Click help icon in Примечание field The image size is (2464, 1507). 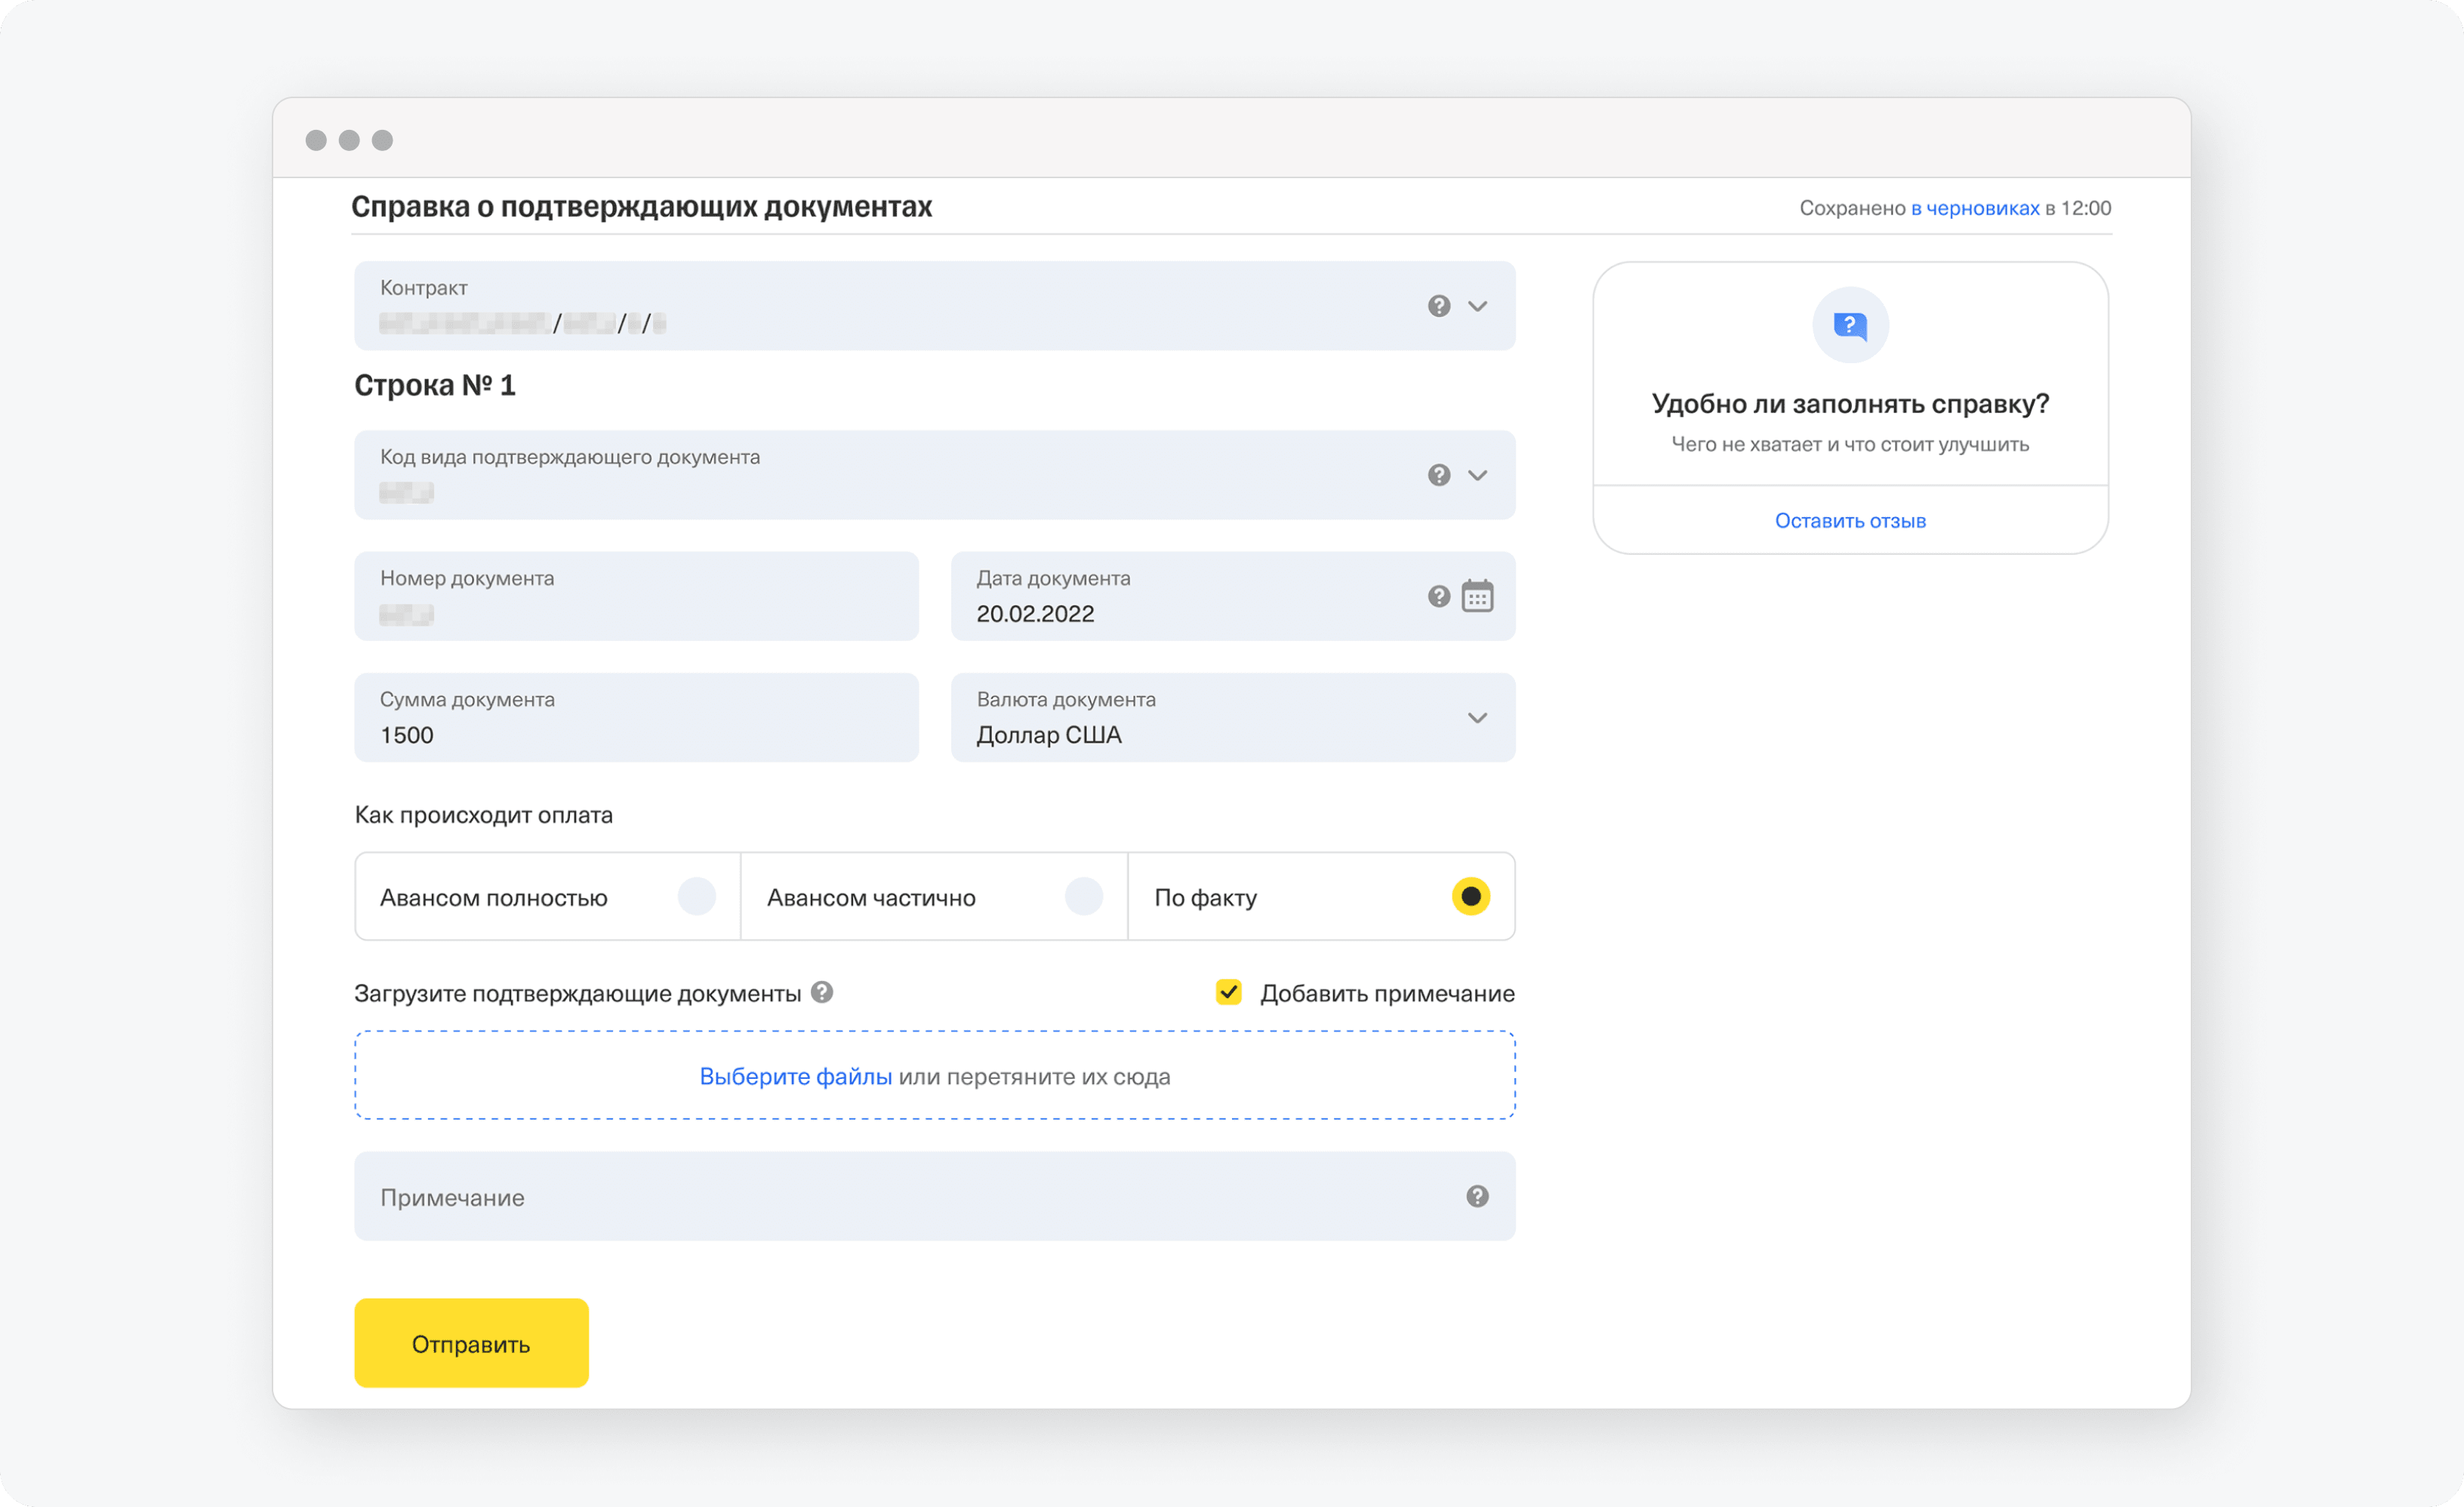1477,1196
